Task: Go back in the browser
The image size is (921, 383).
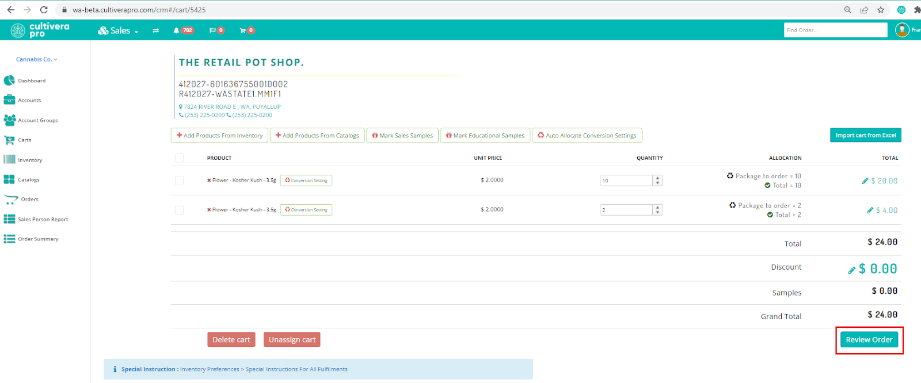Action: click(10, 10)
